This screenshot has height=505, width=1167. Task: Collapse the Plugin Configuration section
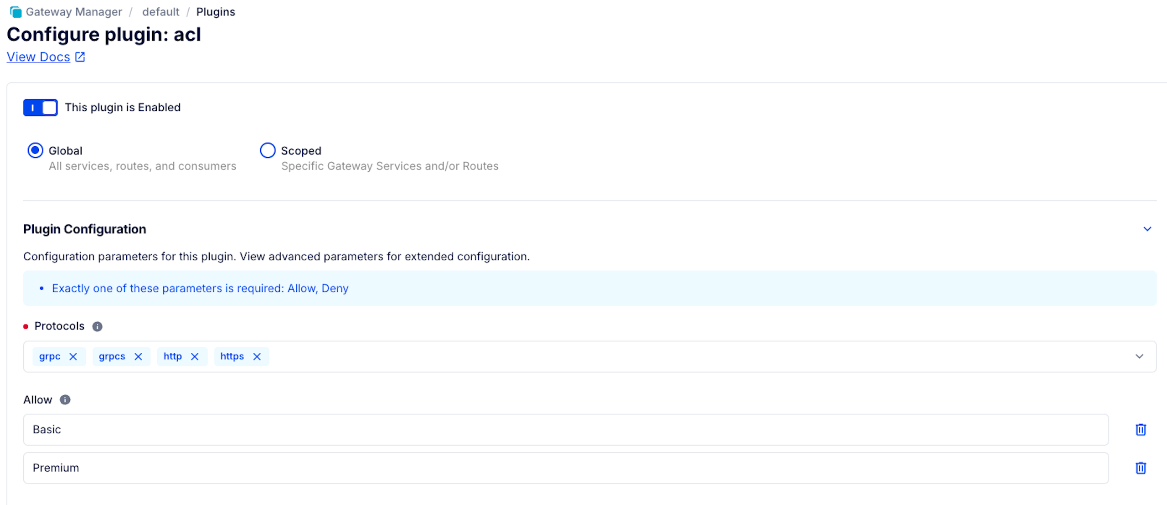coord(1147,229)
